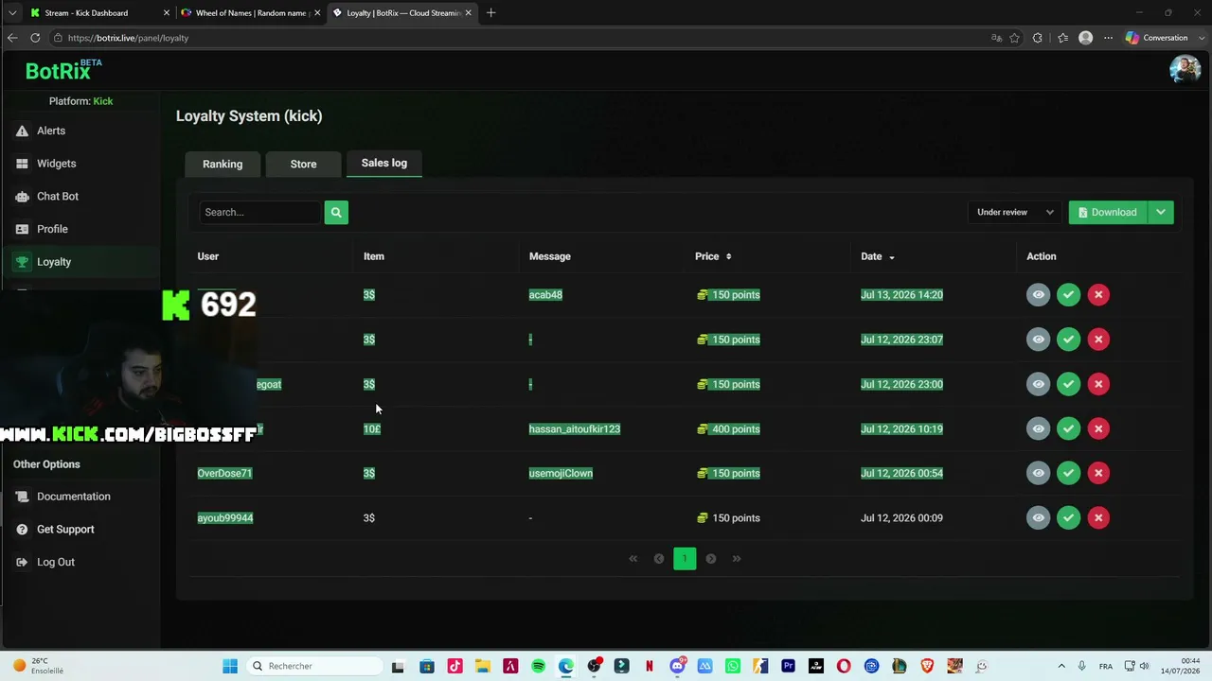1212x681 pixels.
Task: View details of hassan_aitoufkir123 sale
Action: (1038, 428)
